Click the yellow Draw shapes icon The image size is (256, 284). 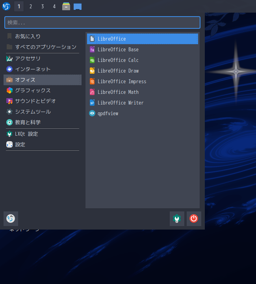click(x=92, y=71)
